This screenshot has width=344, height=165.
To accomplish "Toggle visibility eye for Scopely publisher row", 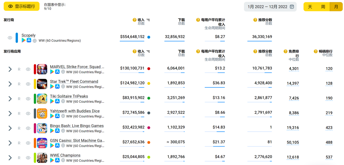I will tap(10, 38).
